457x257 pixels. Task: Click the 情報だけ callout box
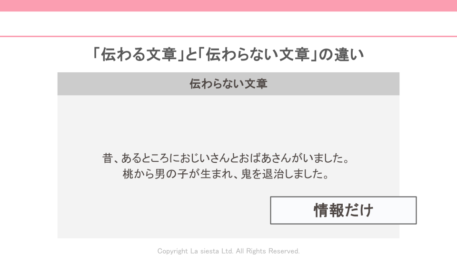[x=343, y=210]
